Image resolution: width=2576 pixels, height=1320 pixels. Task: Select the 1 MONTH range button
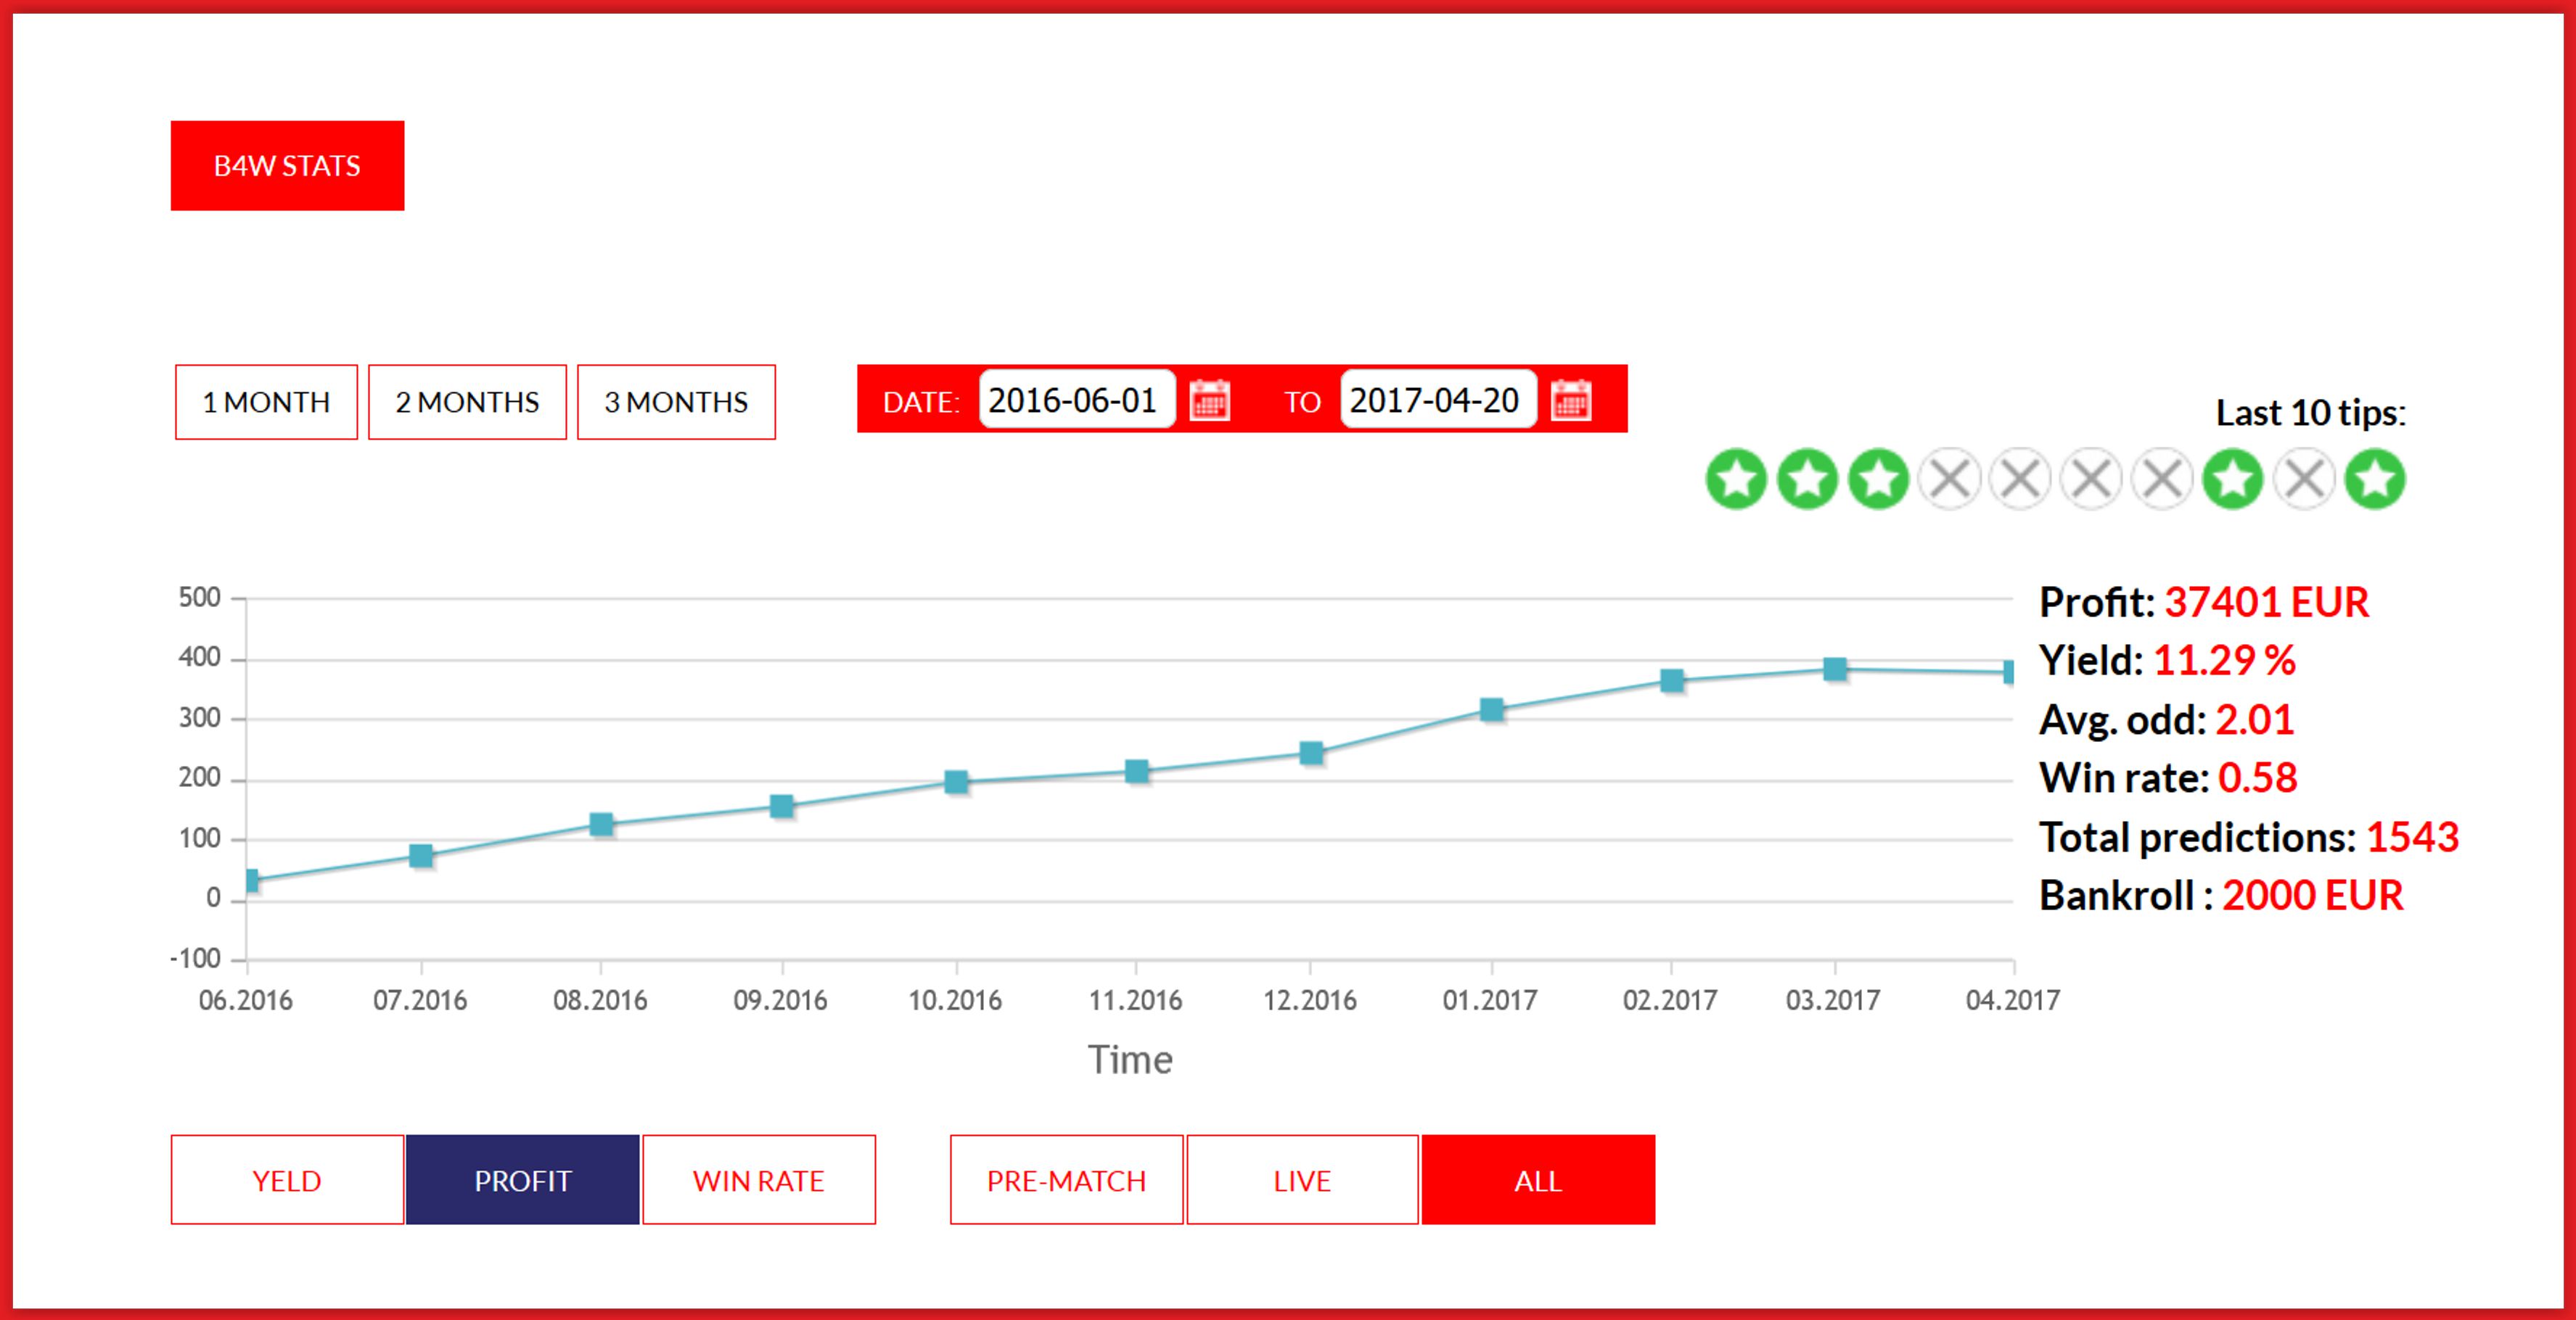click(x=266, y=402)
